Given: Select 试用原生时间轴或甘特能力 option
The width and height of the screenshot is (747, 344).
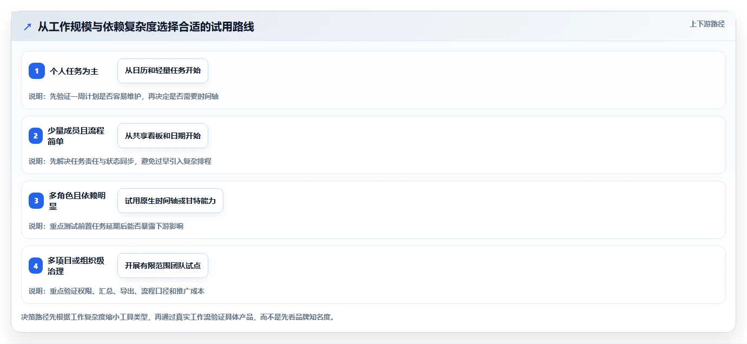Looking at the screenshot, I should 170,201.
